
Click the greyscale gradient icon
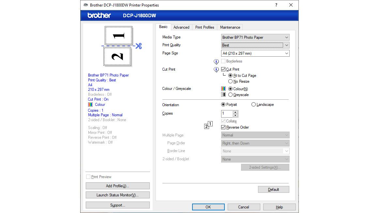223,94
